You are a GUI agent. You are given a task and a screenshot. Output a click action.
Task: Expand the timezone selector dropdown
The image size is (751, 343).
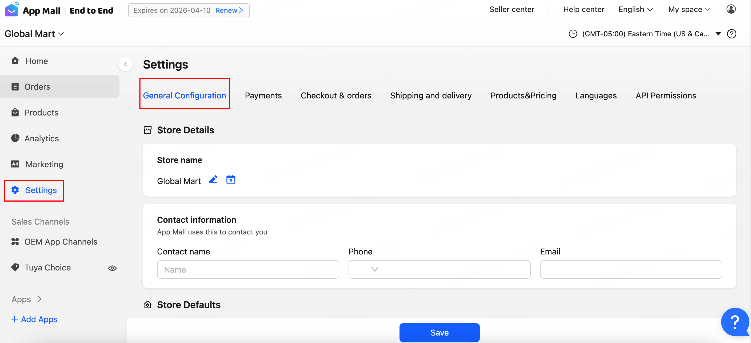point(718,34)
